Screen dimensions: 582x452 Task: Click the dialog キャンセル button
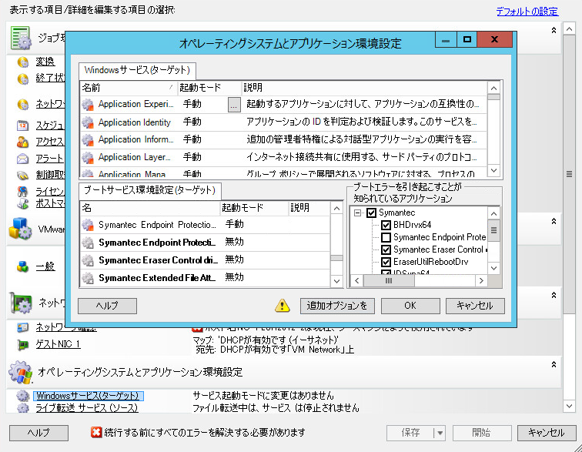point(475,306)
